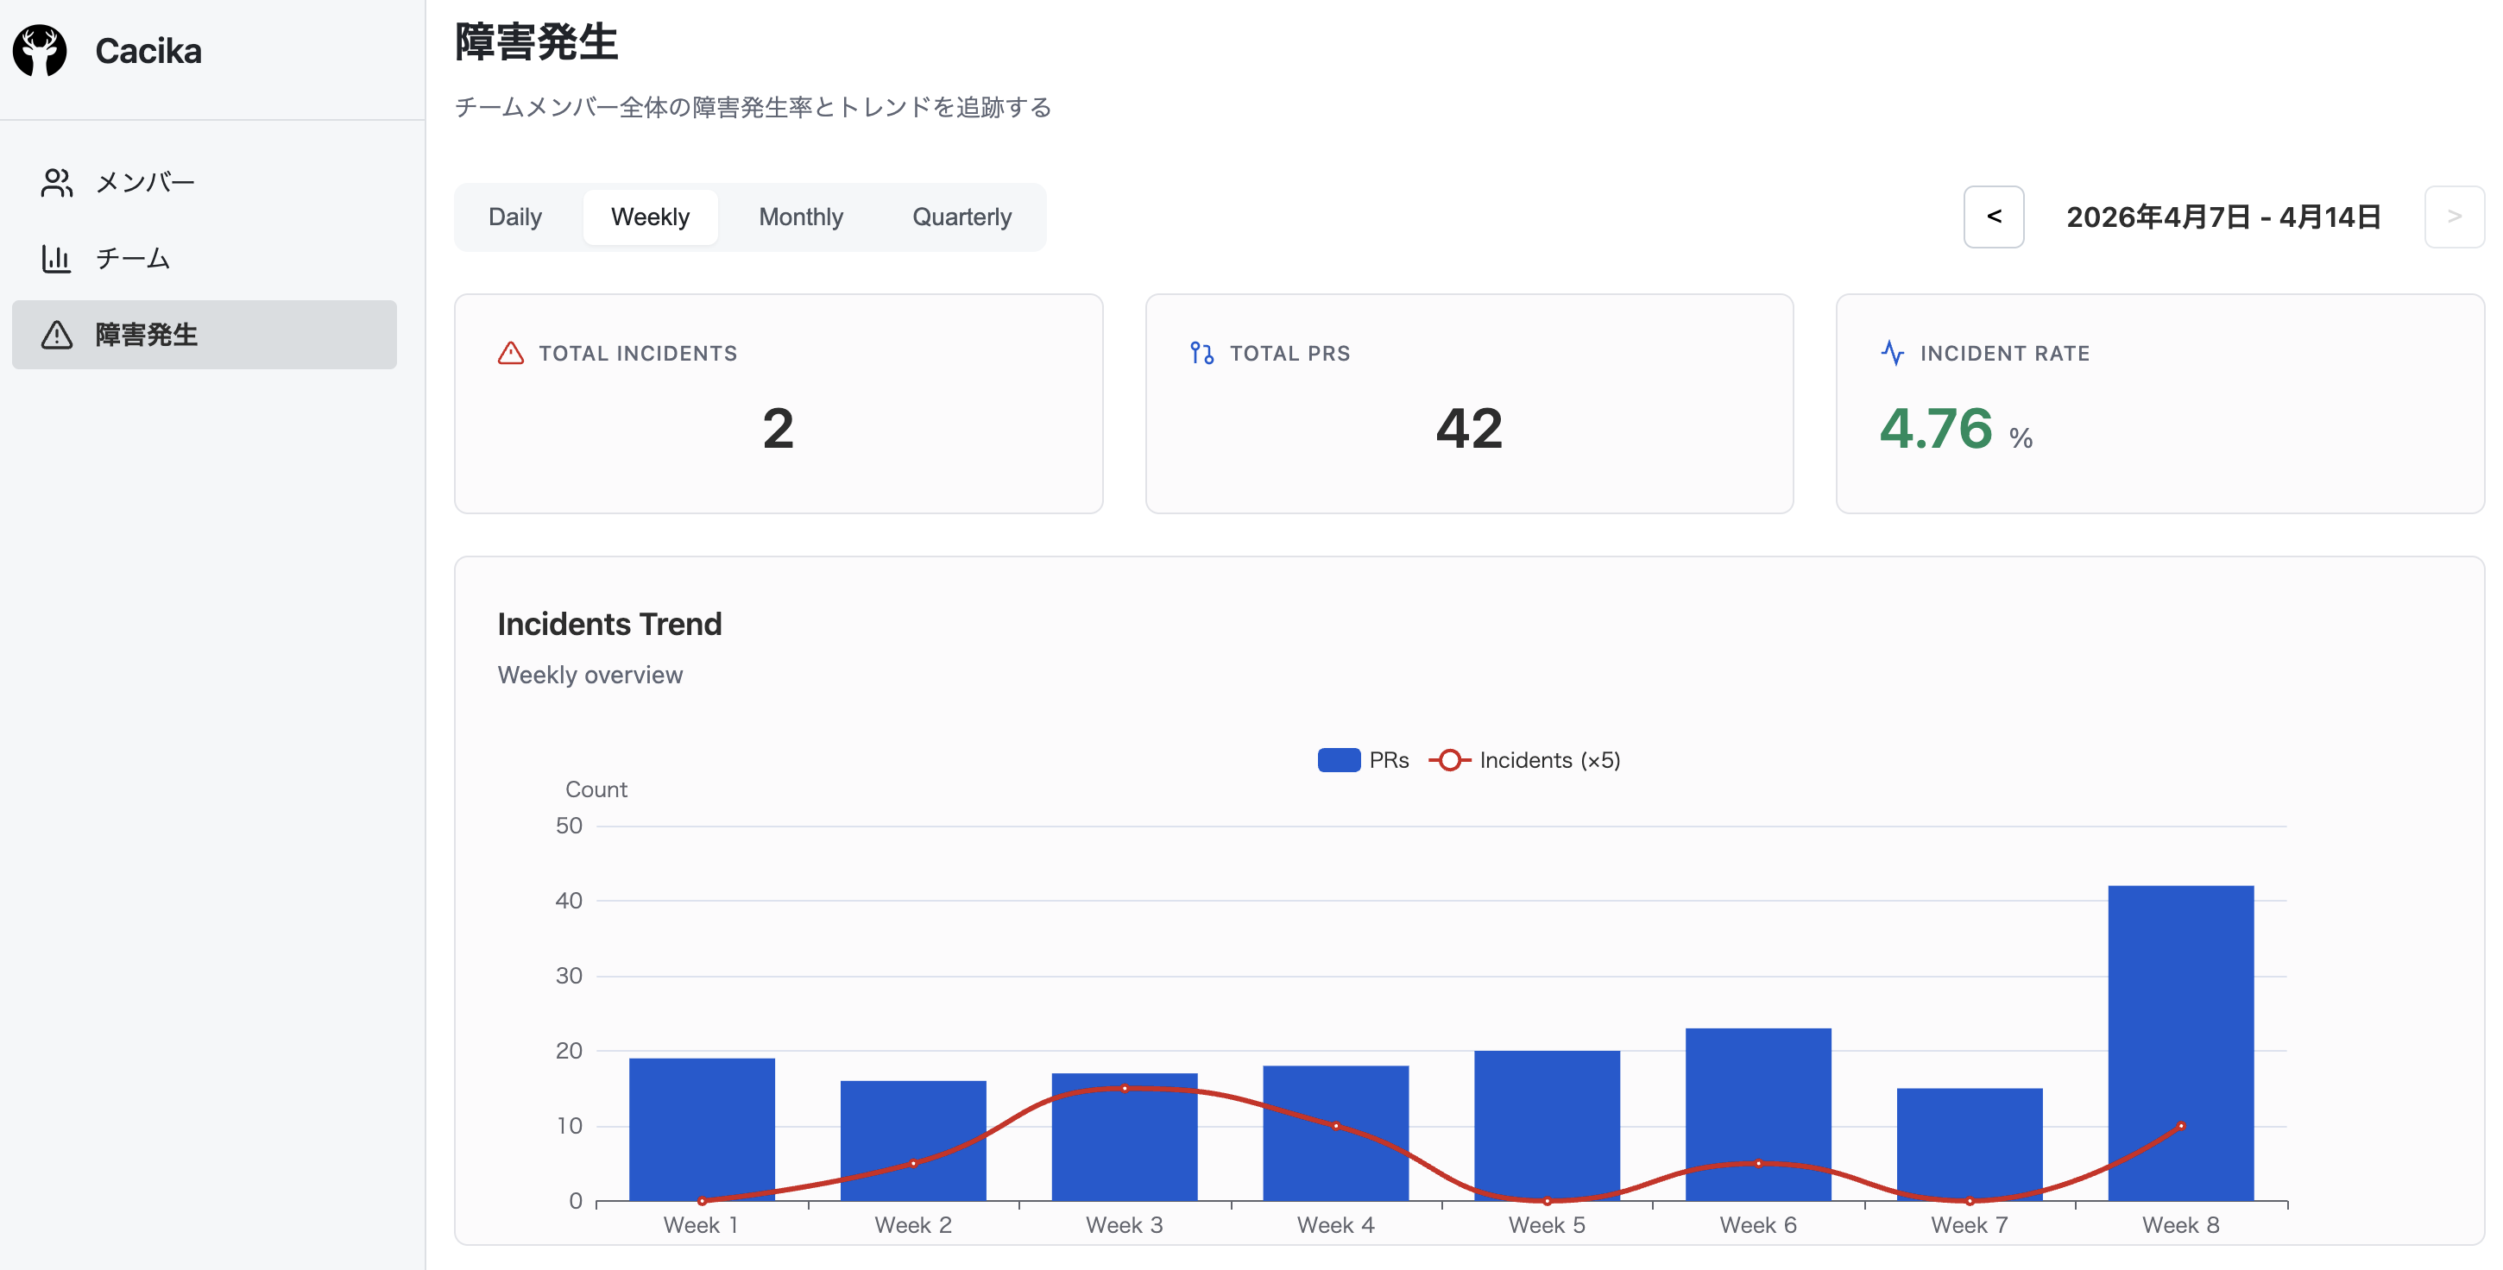The image size is (2503, 1270).
Task: Toggle the PRs legend text label
Action: pos(1389,760)
